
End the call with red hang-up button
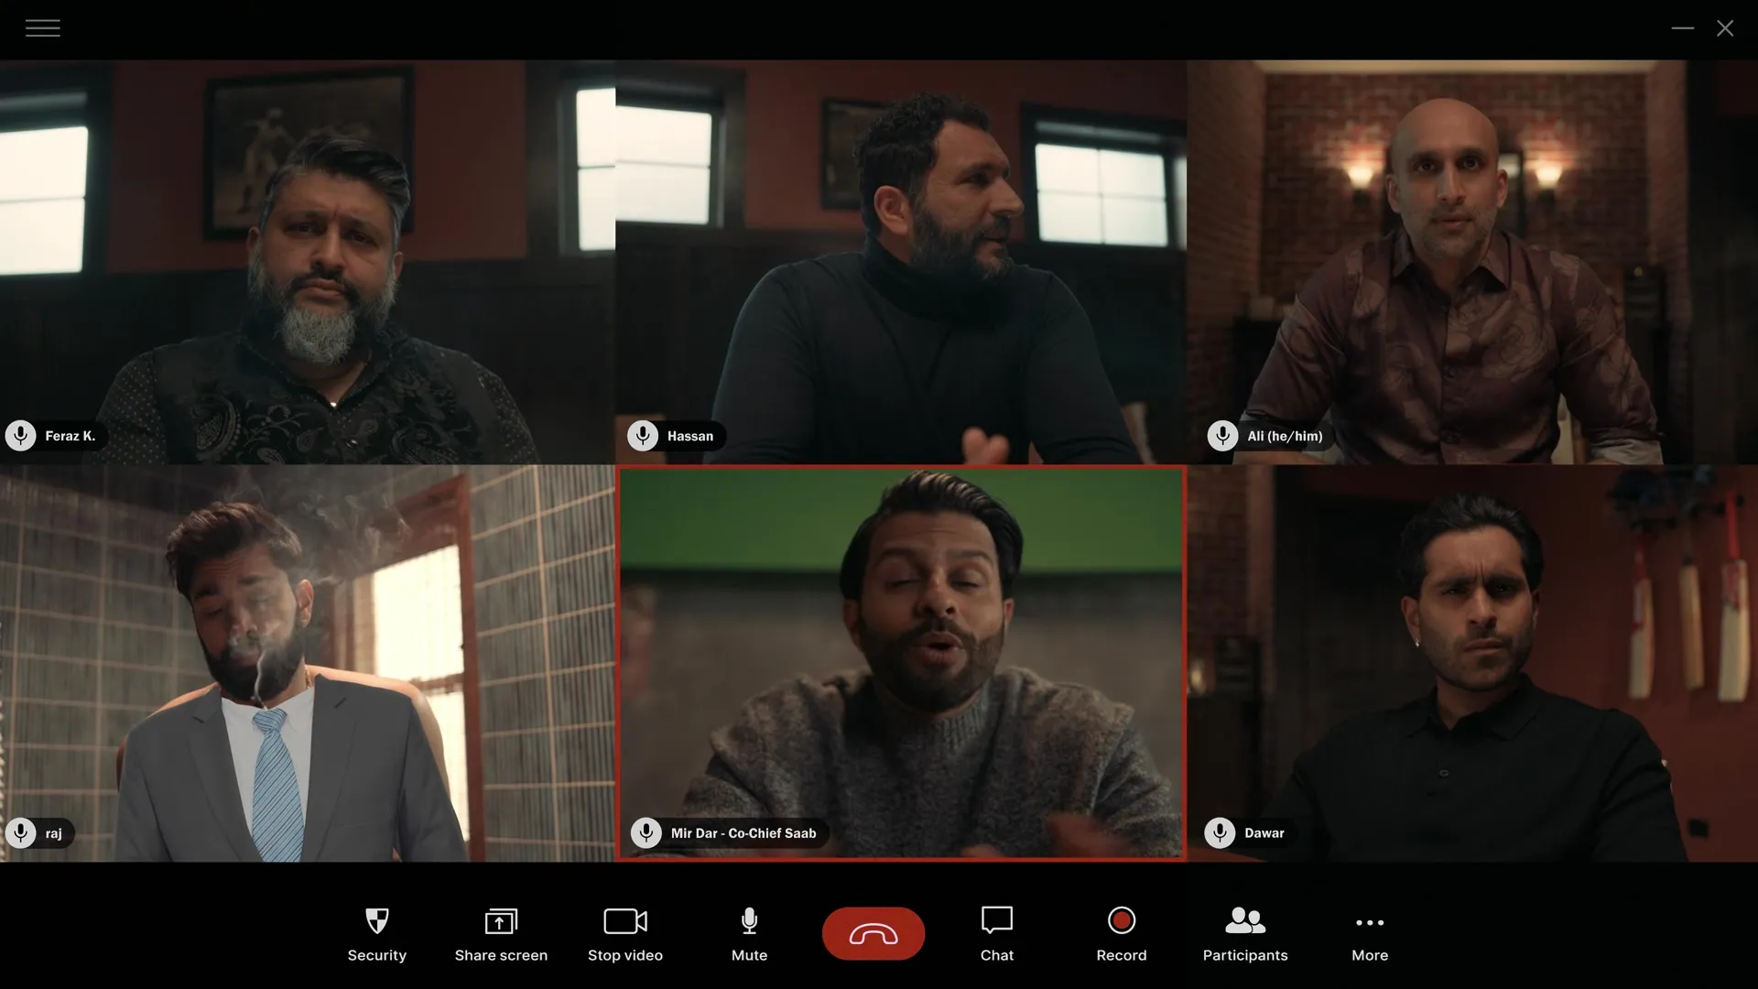tap(874, 934)
